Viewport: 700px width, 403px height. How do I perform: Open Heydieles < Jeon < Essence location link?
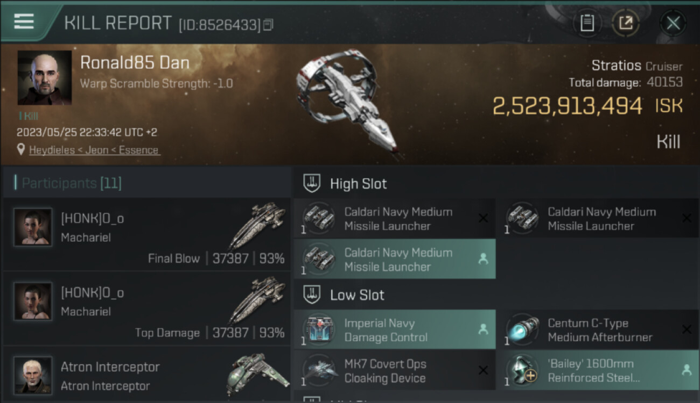(x=94, y=150)
